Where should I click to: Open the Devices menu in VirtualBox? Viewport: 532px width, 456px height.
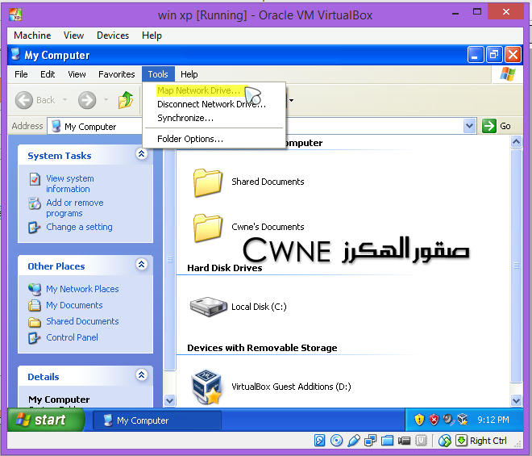coord(113,36)
